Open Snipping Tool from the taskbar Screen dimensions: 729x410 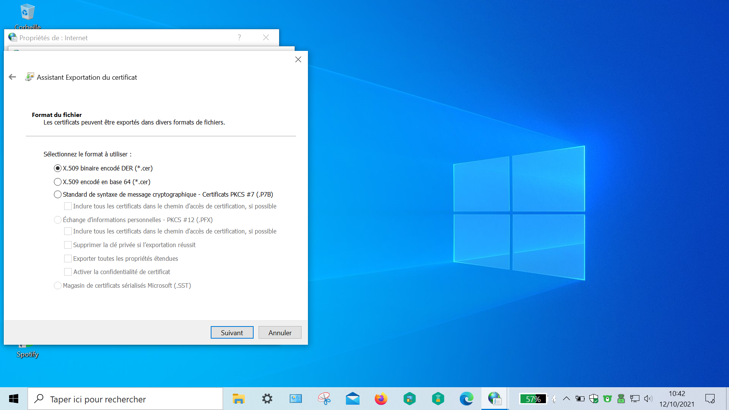click(x=324, y=399)
